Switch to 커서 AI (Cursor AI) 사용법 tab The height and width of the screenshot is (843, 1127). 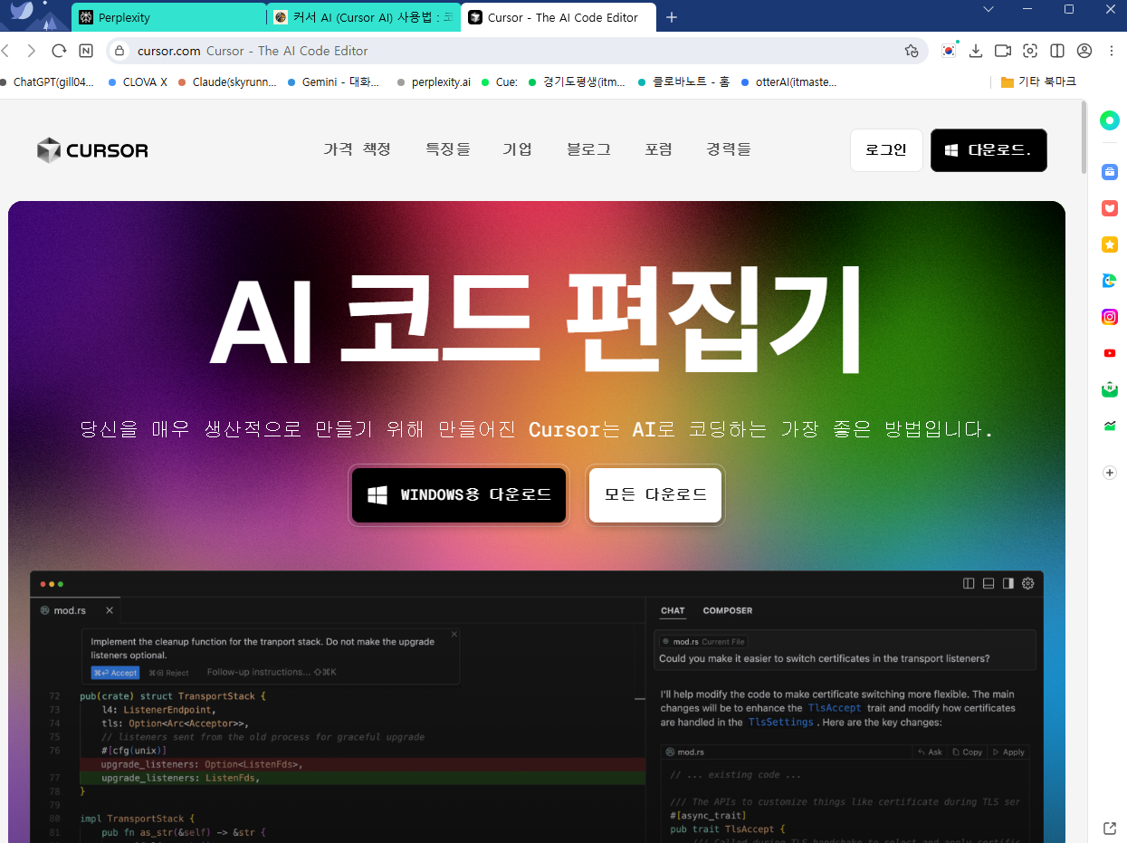[x=365, y=17]
